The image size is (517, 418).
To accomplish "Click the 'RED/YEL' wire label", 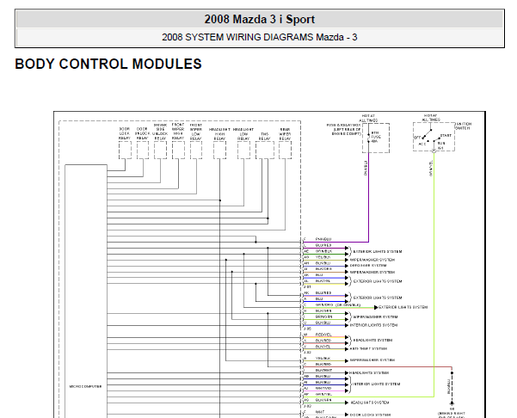I will coord(323,335).
